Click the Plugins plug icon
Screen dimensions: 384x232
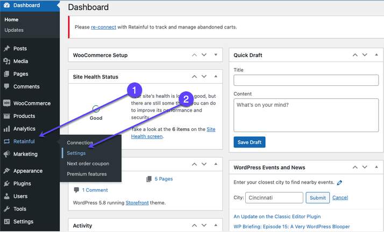[6, 183]
